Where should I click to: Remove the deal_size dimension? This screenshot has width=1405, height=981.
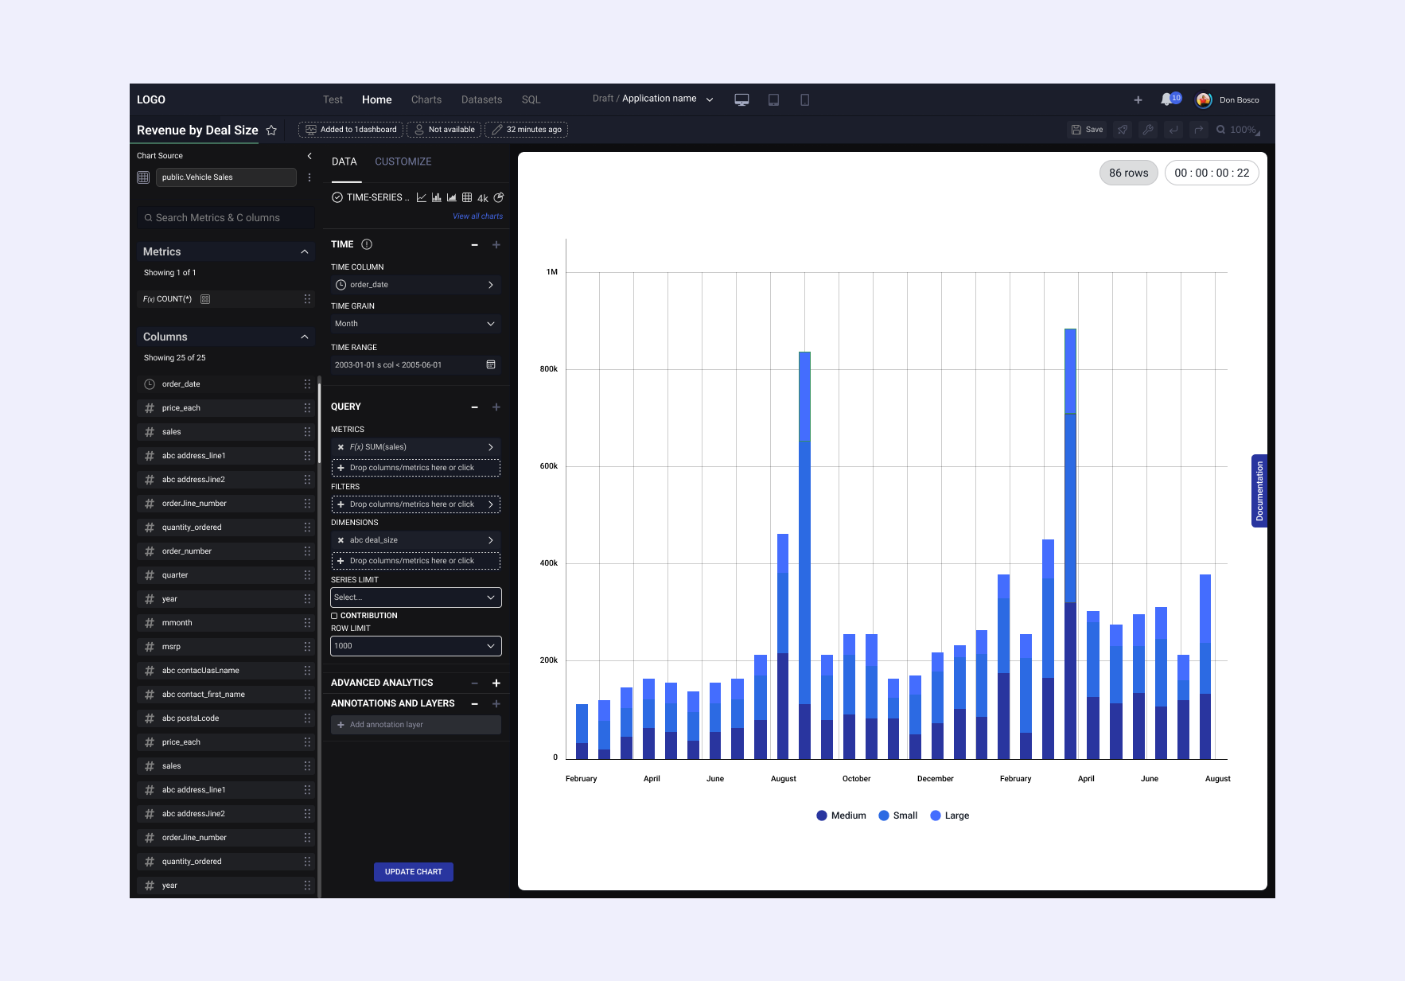(341, 540)
